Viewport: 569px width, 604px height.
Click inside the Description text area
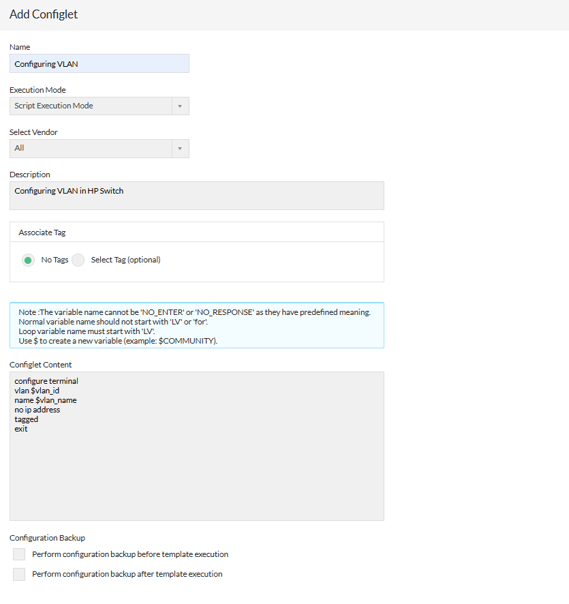click(196, 196)
